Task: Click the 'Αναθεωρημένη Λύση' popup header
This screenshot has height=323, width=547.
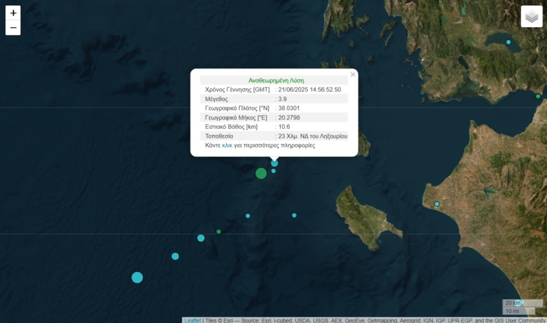Action: [276, 81]
